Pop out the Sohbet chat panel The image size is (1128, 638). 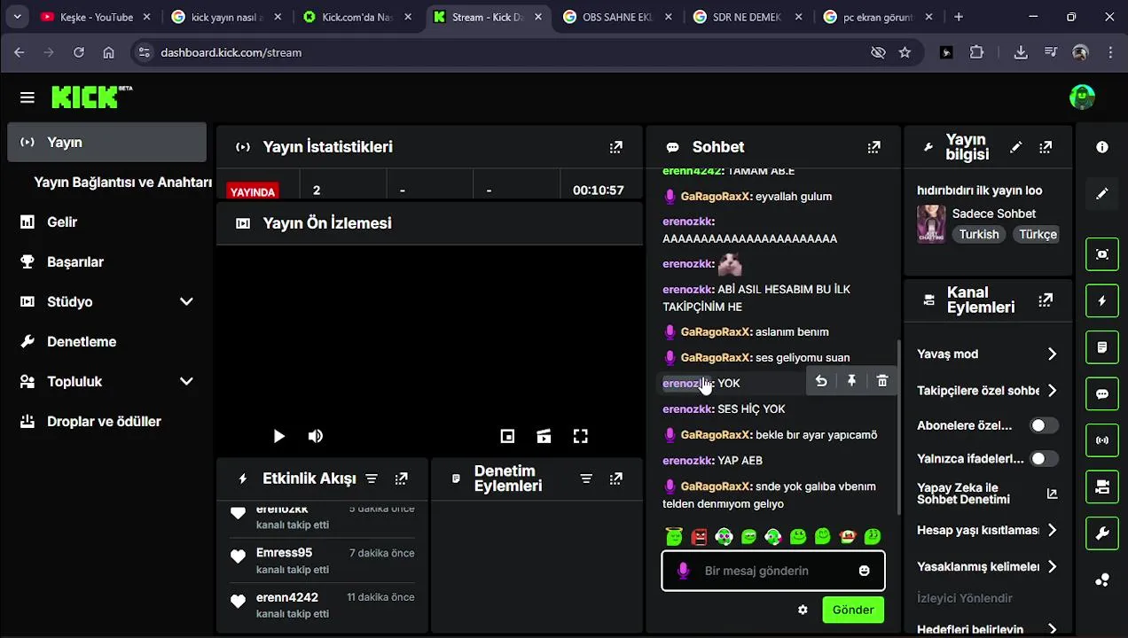(x=874, y=147)
